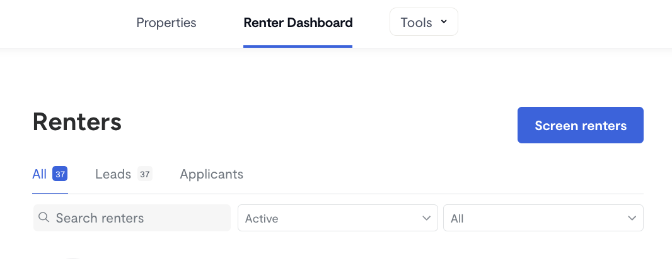
Task: Click the down arrow in Active dropdown
Action: point(426,218)
